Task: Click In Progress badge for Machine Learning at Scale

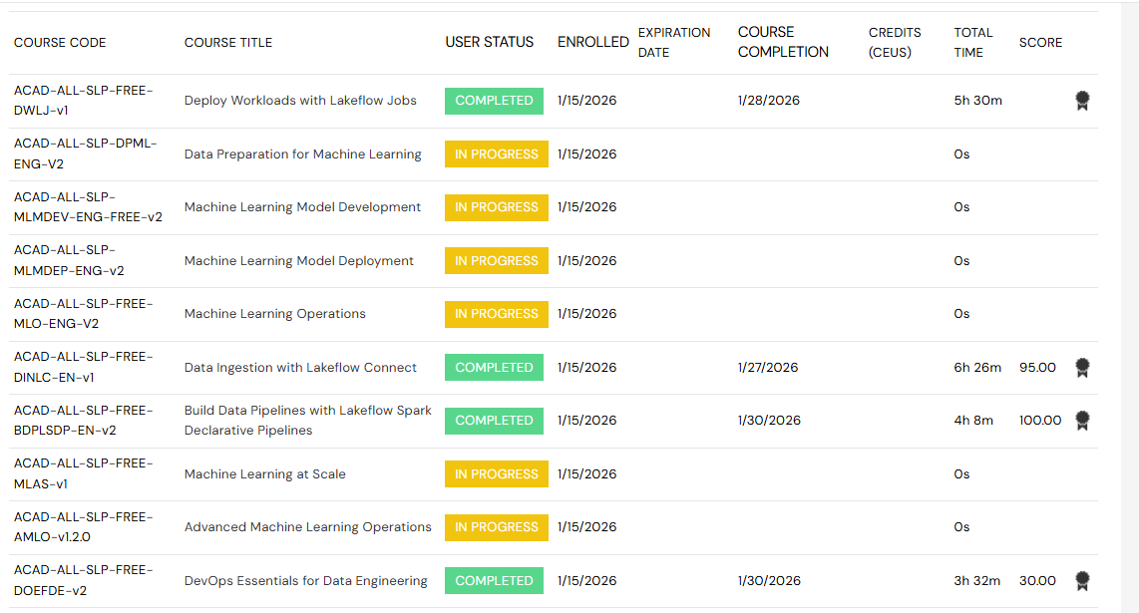Action: pyautogui.click(x=496, y=474)
